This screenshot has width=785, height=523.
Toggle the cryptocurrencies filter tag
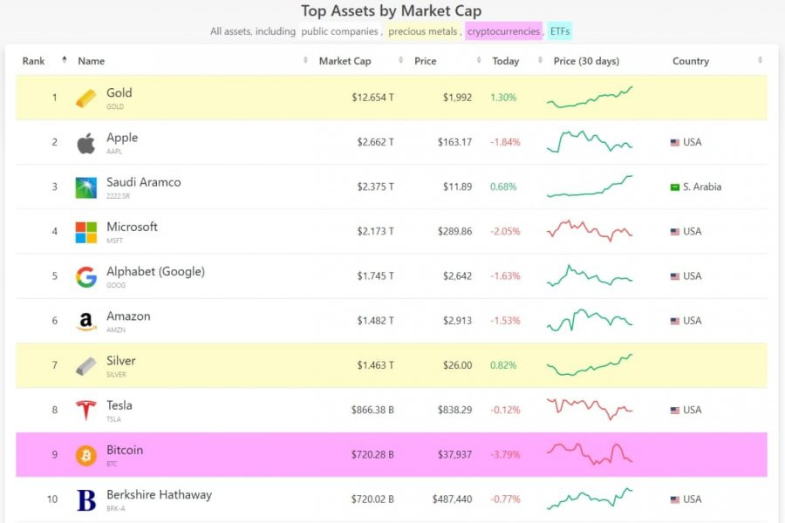pyautogui.click(x=503, y=31)
